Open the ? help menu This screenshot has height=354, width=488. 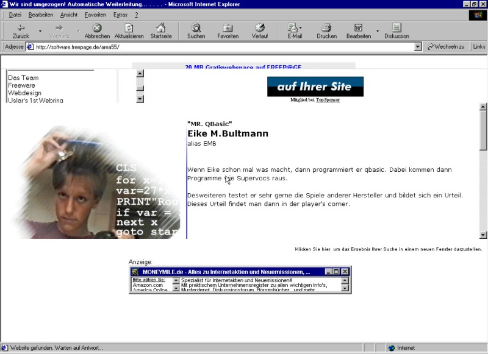[136, 15]
